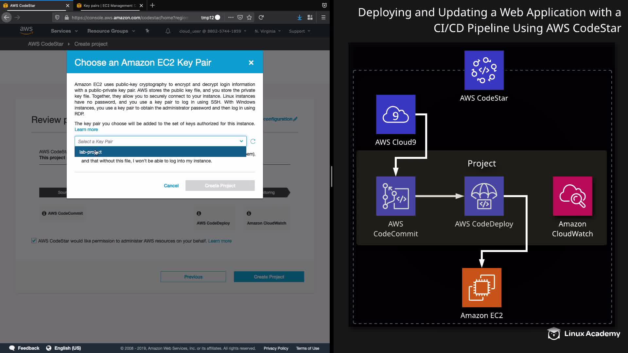Image resolution: width=628 pixels, height=353 pixels.
Task: Refresh the key pair list icon
Action: (253, 142)
